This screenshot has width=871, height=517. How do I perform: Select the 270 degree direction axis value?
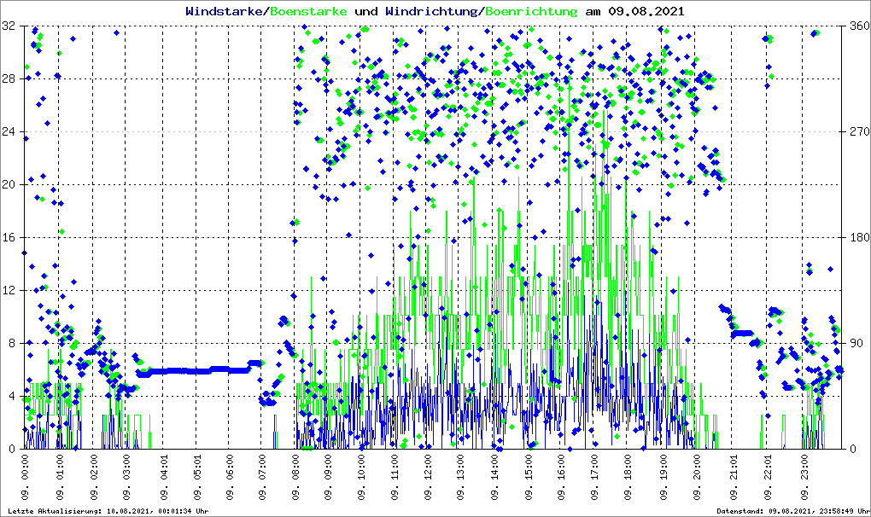[858, 132]
